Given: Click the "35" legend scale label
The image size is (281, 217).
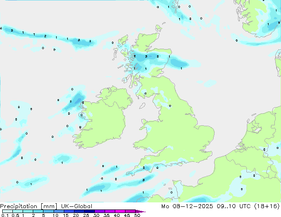Looking at the screenshot, I should click(106, 215).
